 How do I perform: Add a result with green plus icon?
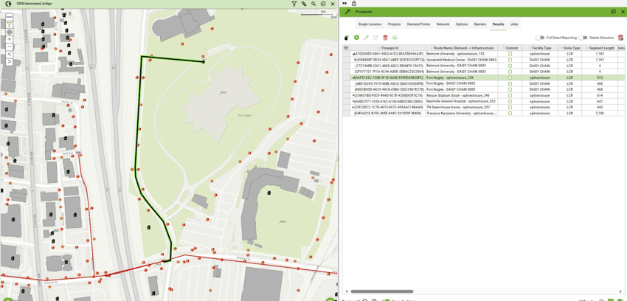point(357,38)
